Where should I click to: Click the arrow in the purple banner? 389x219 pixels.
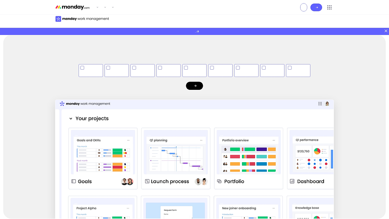click(197, 32)
